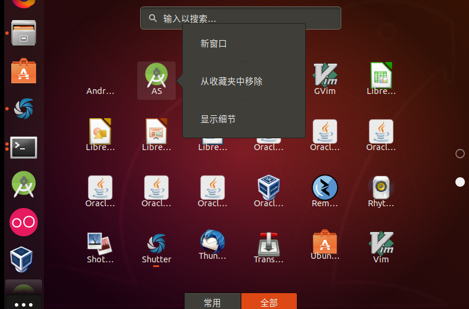
Task: Open the AS Android Studio app in the grid
Action: (157, 80)
